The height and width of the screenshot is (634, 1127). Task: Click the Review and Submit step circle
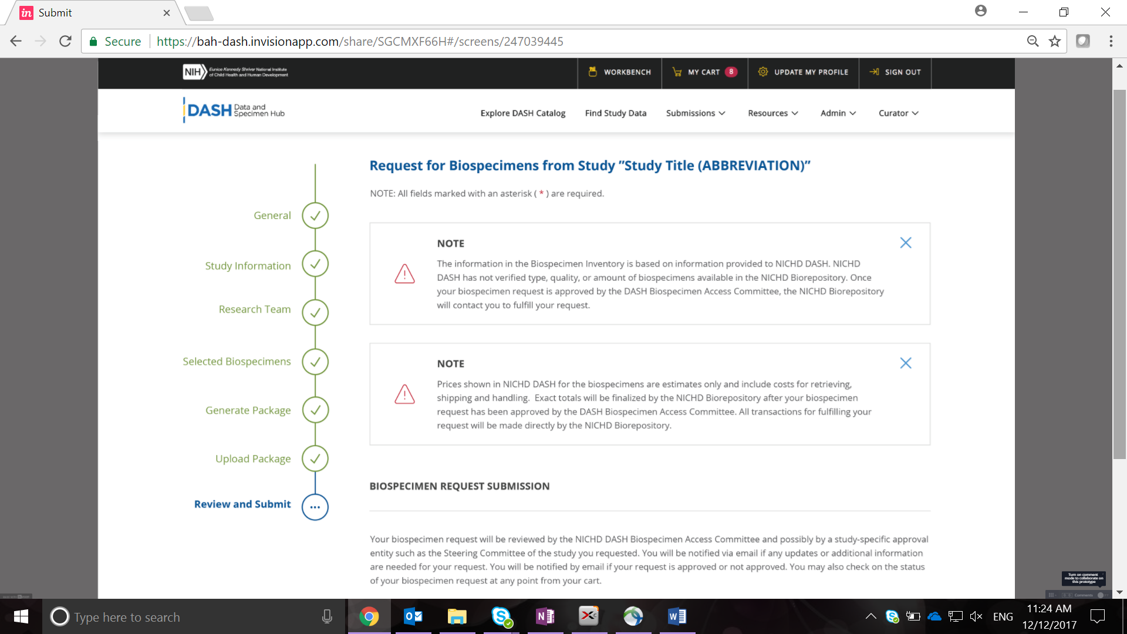tap(315, 507)
